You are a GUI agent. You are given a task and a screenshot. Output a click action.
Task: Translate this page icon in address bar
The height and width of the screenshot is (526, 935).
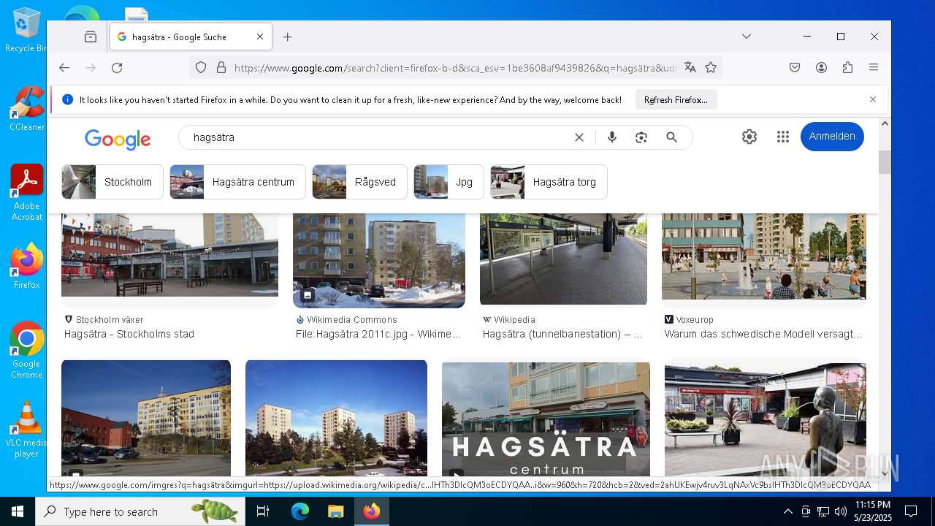(x=690, y=68)
